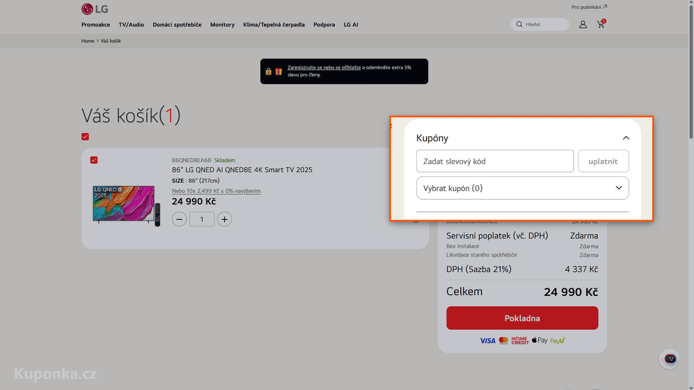The height and width of the screenshot is (390, 694).
Task: Open the TV/Audio menu
Action: click(x=131, y=25)
